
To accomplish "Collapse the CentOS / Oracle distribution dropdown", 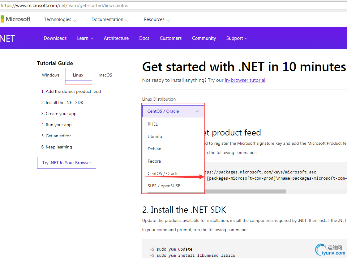I will tap(173, 111).
